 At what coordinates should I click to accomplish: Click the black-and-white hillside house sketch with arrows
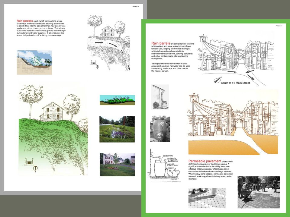pyautogui.click(x=109, y=43)
